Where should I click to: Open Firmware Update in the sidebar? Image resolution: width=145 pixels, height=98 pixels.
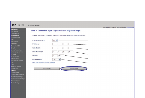(15, 81)
